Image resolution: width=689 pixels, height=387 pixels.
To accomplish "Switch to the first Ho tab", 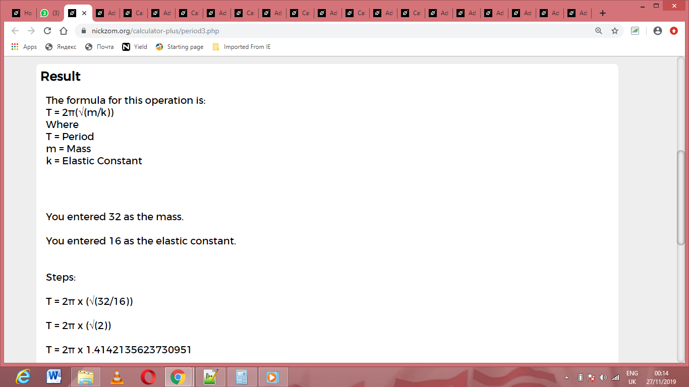I will coord(22,13).
